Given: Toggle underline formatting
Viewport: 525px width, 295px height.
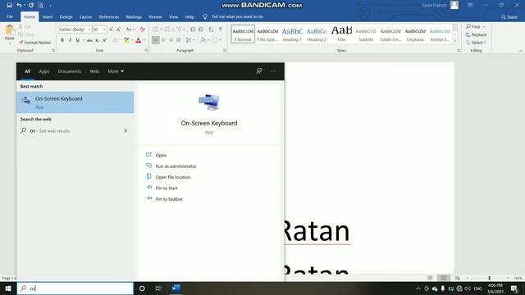Looking at the screenshot, I should tap(78, 40).
